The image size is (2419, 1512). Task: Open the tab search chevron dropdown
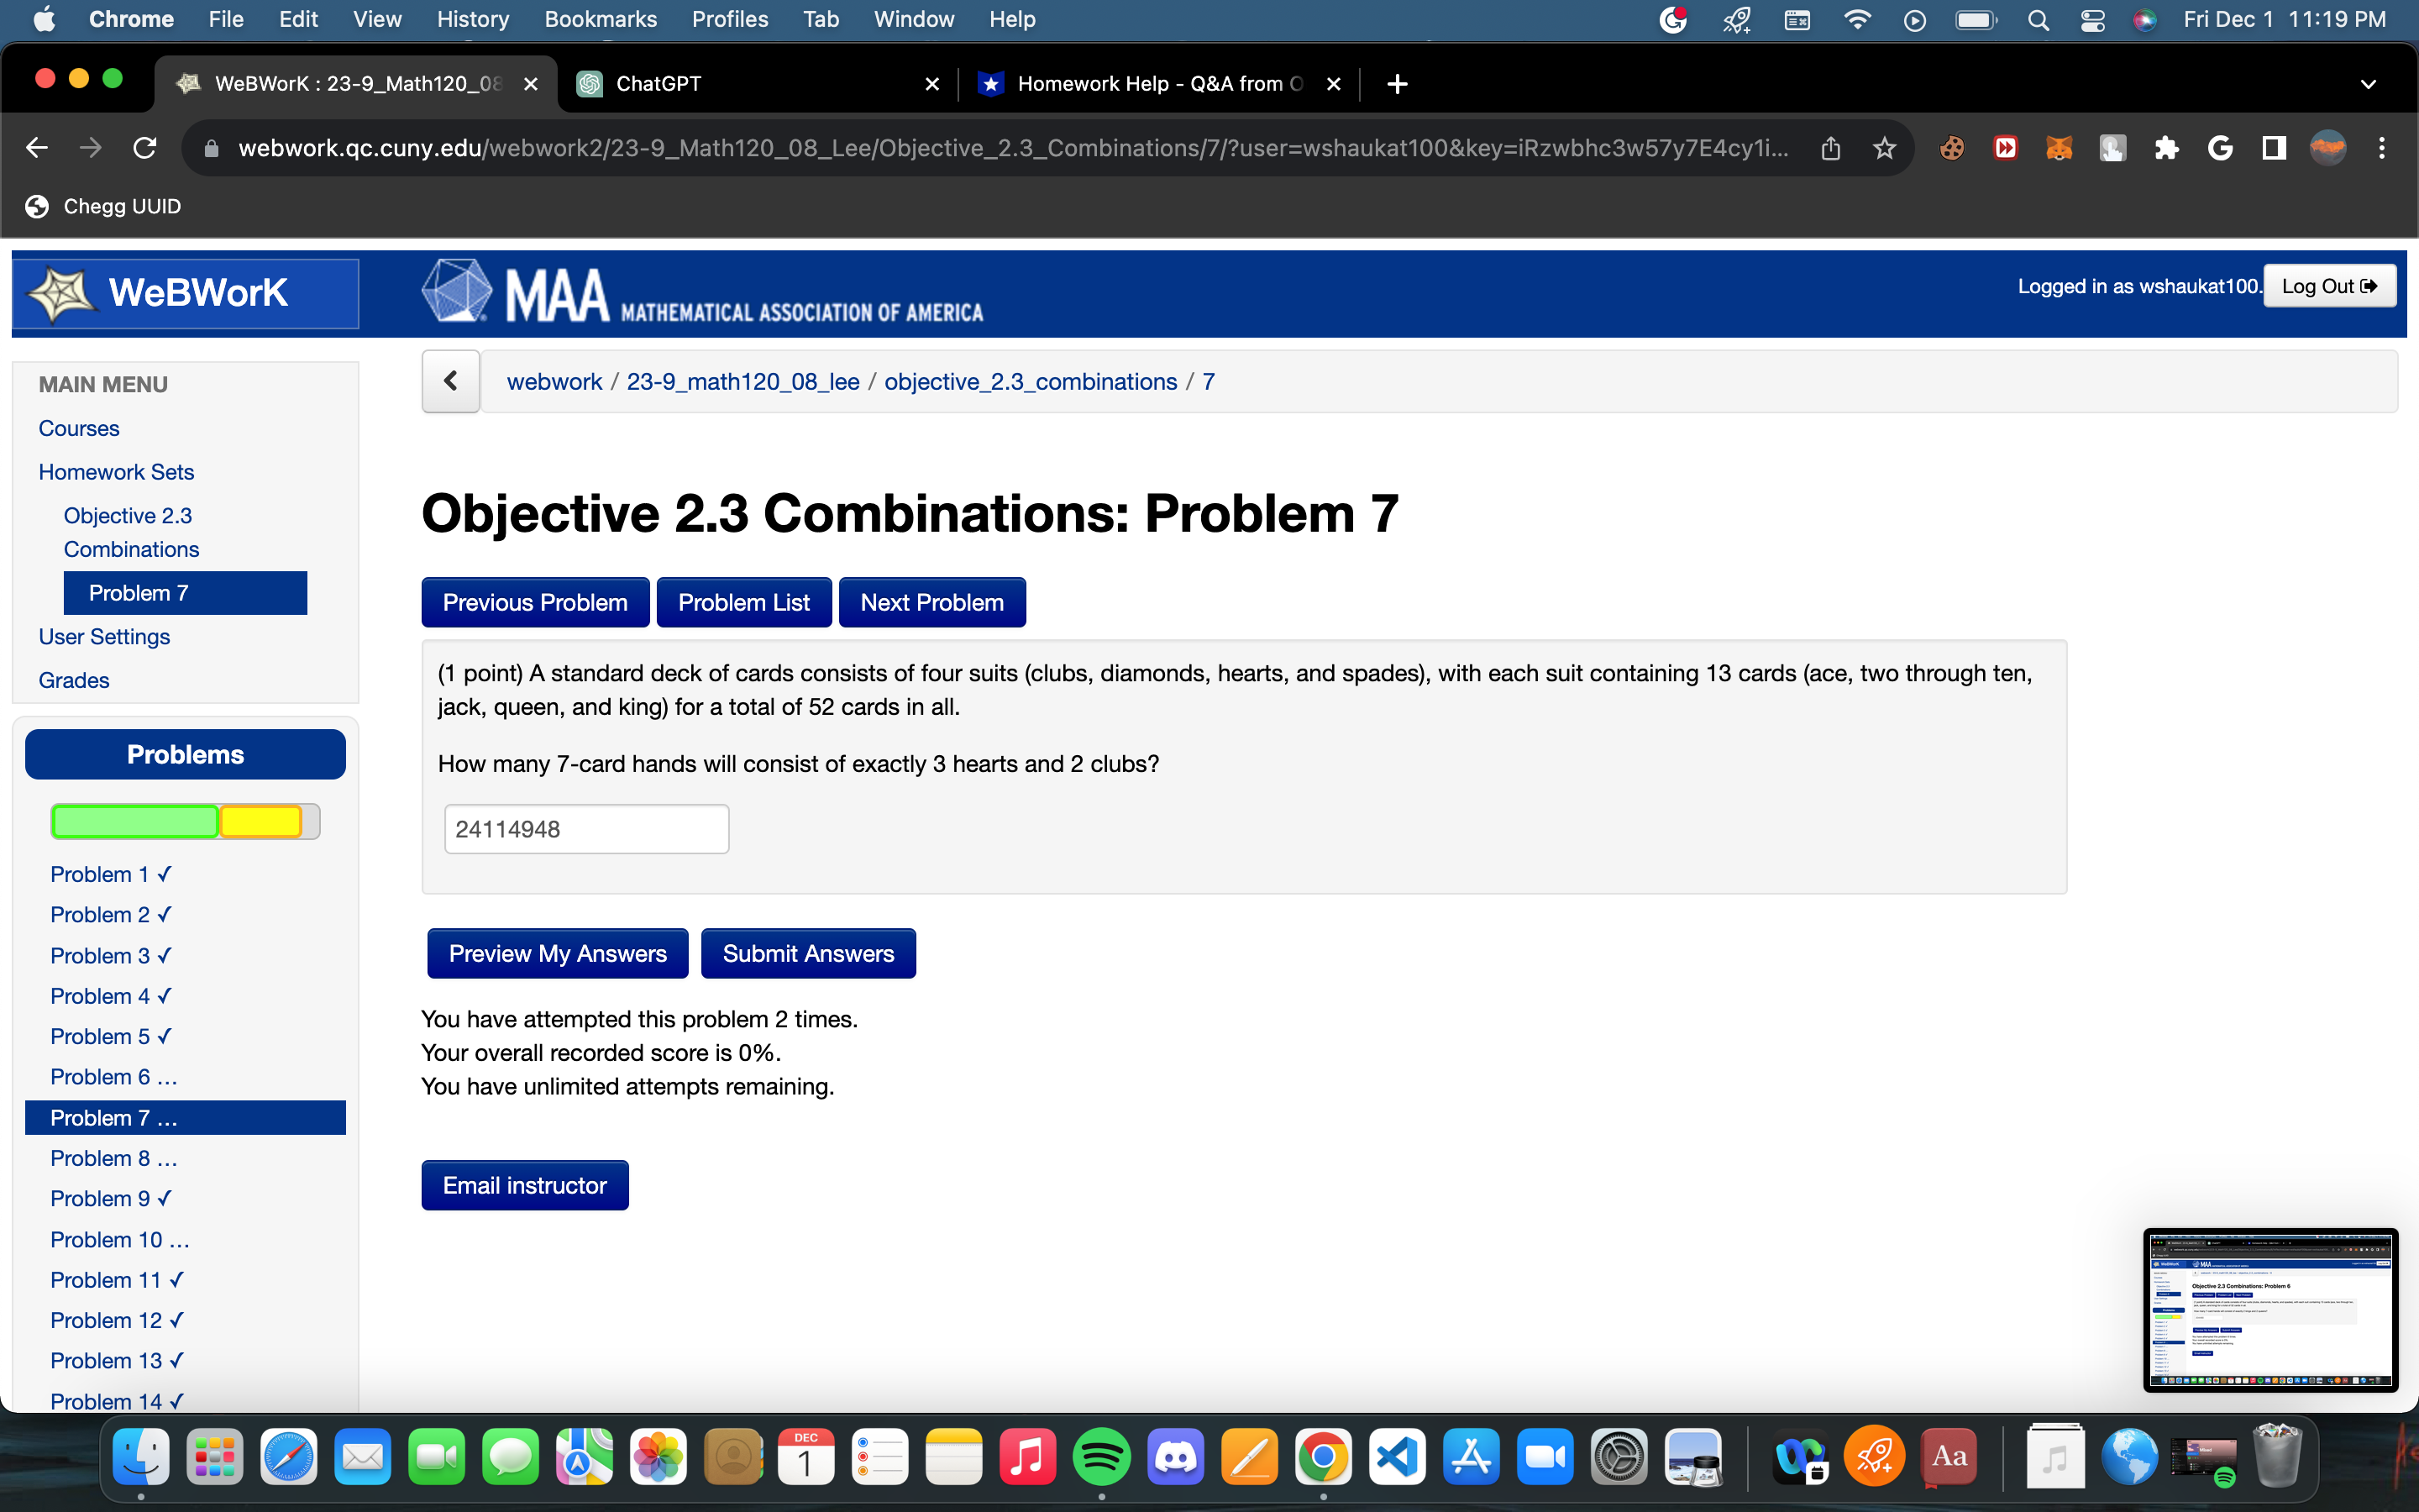pos(2369,84)
